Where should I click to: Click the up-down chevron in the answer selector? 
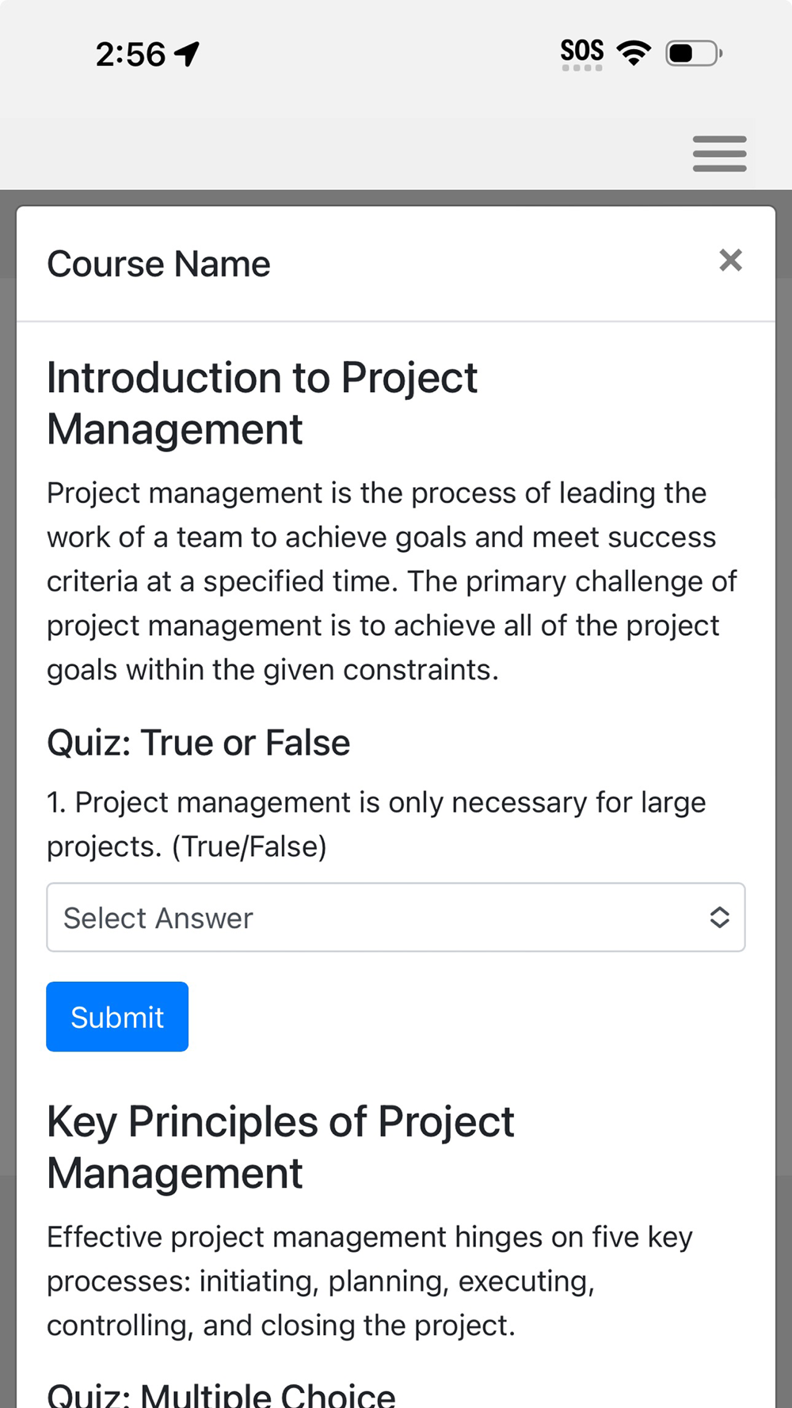(719, 917)
